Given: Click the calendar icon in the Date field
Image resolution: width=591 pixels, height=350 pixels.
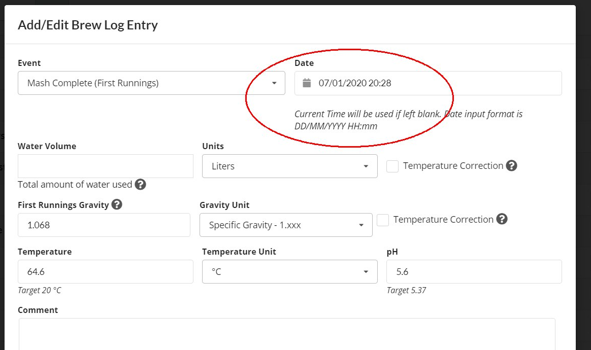Looking at the screenshot, I should pos(306,83).
